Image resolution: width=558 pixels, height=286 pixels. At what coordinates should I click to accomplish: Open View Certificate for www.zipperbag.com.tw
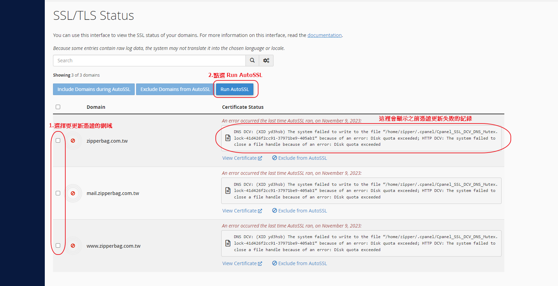pyautogui.click(x=242, y=263)
